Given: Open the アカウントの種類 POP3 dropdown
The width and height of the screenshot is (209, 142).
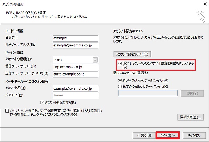Looking at the screenshot, I should 95,60.
